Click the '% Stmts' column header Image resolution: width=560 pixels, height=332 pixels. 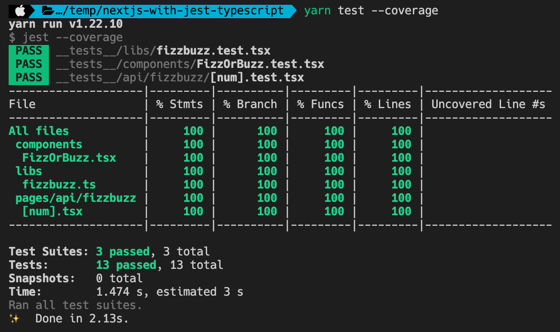click(x=179, y=104)
